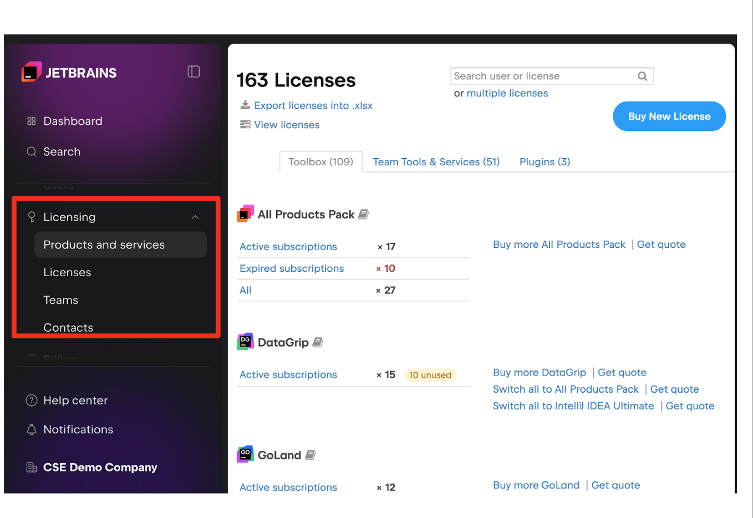This screenshot has height=518, width=753.
Task: Click the documentation icon beside GoLand
Action: 311,455
